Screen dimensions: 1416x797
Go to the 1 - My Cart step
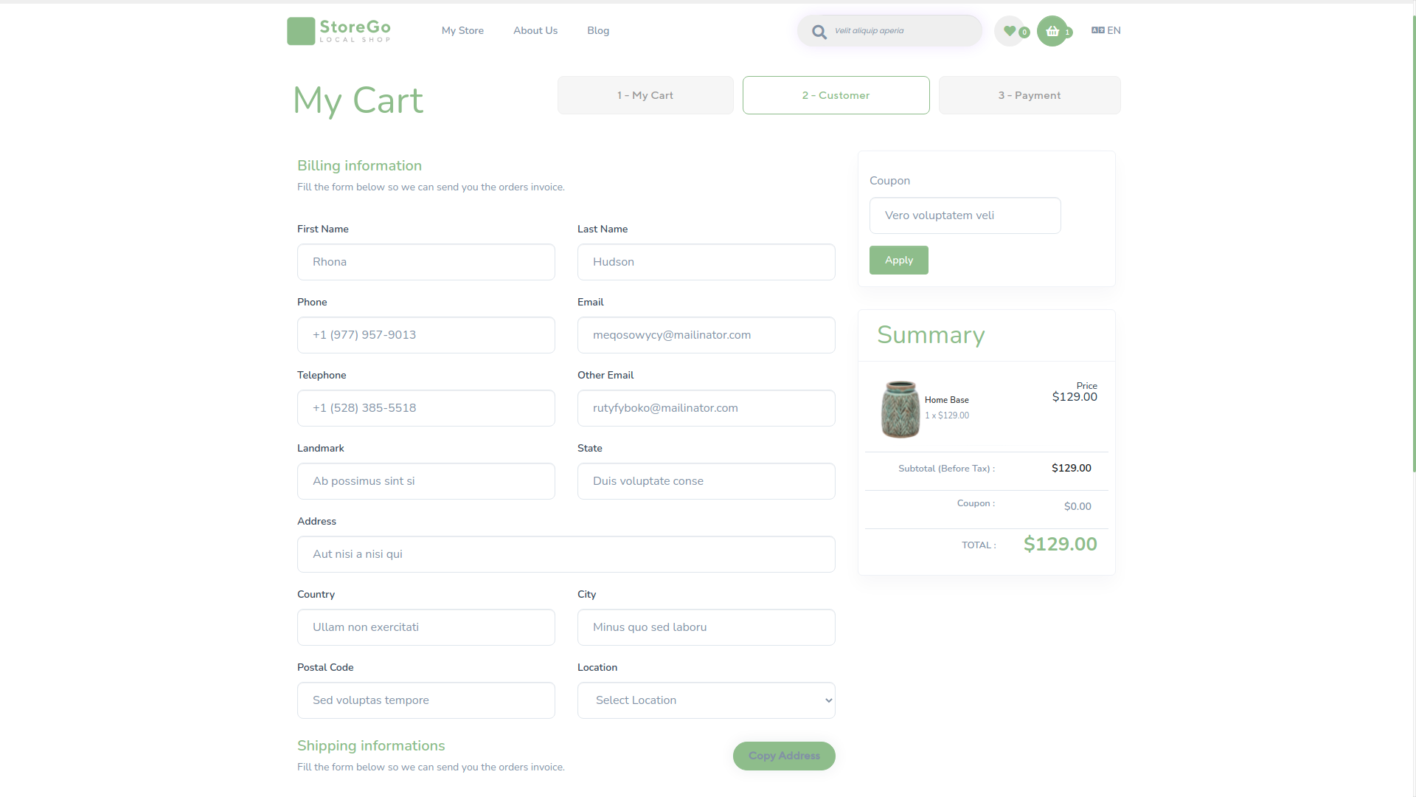(645, 95)
